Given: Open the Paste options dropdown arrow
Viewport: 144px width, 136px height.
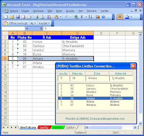Looking at the screenshot, I should click(60, 17).
